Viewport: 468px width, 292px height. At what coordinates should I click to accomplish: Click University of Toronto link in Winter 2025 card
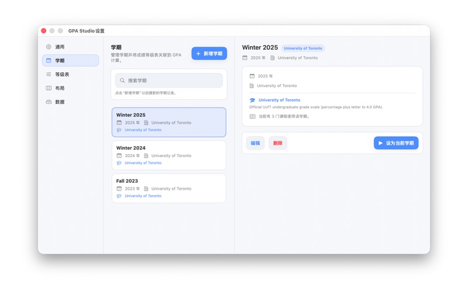tap(143, 130)
